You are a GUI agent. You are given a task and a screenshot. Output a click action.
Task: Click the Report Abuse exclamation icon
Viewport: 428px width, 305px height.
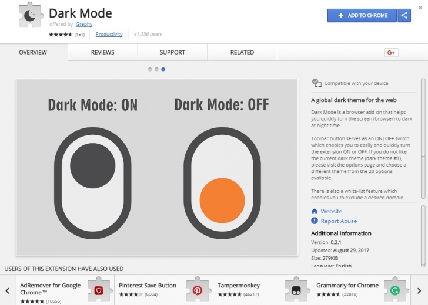pyautogui.click(x=315, y=221)
